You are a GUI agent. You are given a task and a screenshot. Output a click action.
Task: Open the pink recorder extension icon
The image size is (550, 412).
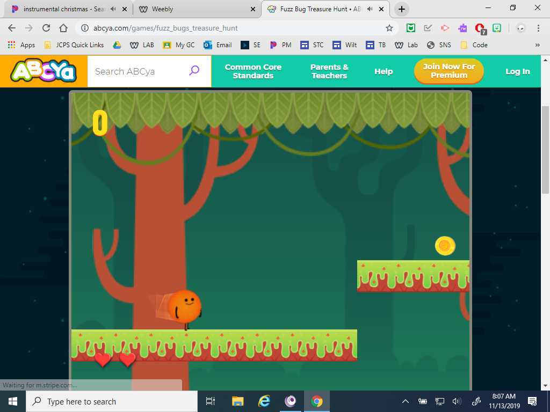tap(445, 28)
